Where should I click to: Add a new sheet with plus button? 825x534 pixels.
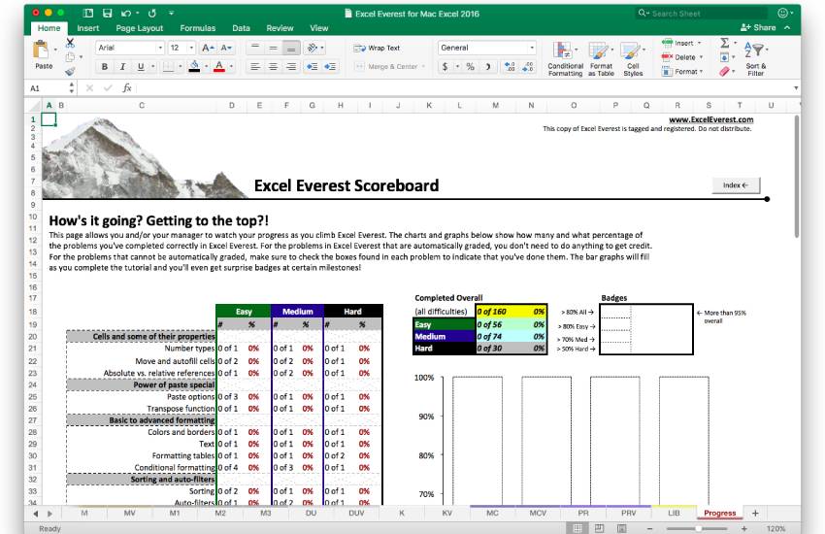[755, 513]
